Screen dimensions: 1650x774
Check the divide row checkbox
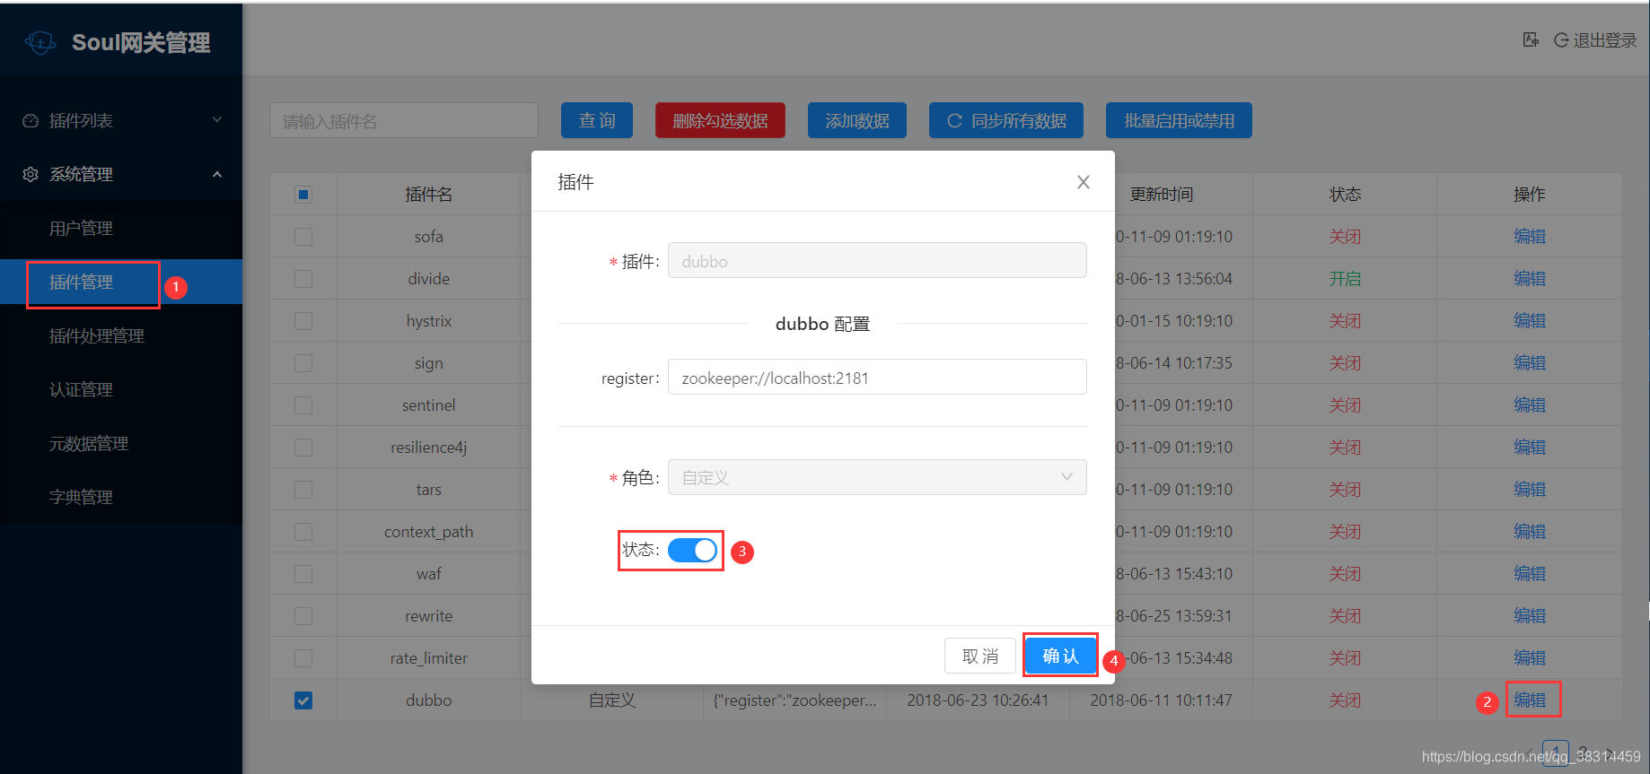coord(303,279)
